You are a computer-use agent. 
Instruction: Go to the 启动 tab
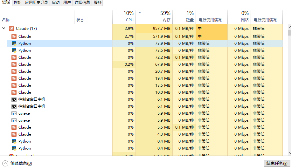point(55,3)
